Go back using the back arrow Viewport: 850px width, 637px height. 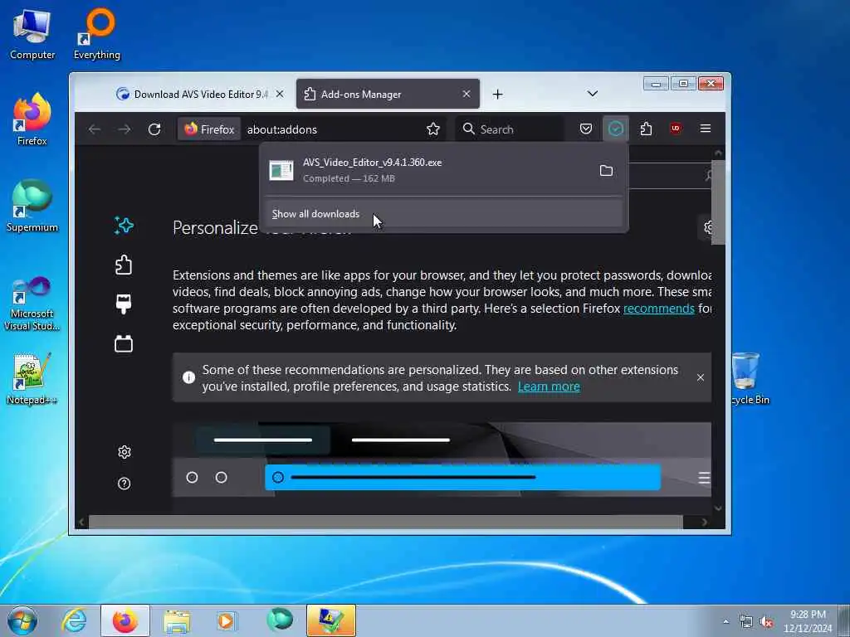[95, 129]
